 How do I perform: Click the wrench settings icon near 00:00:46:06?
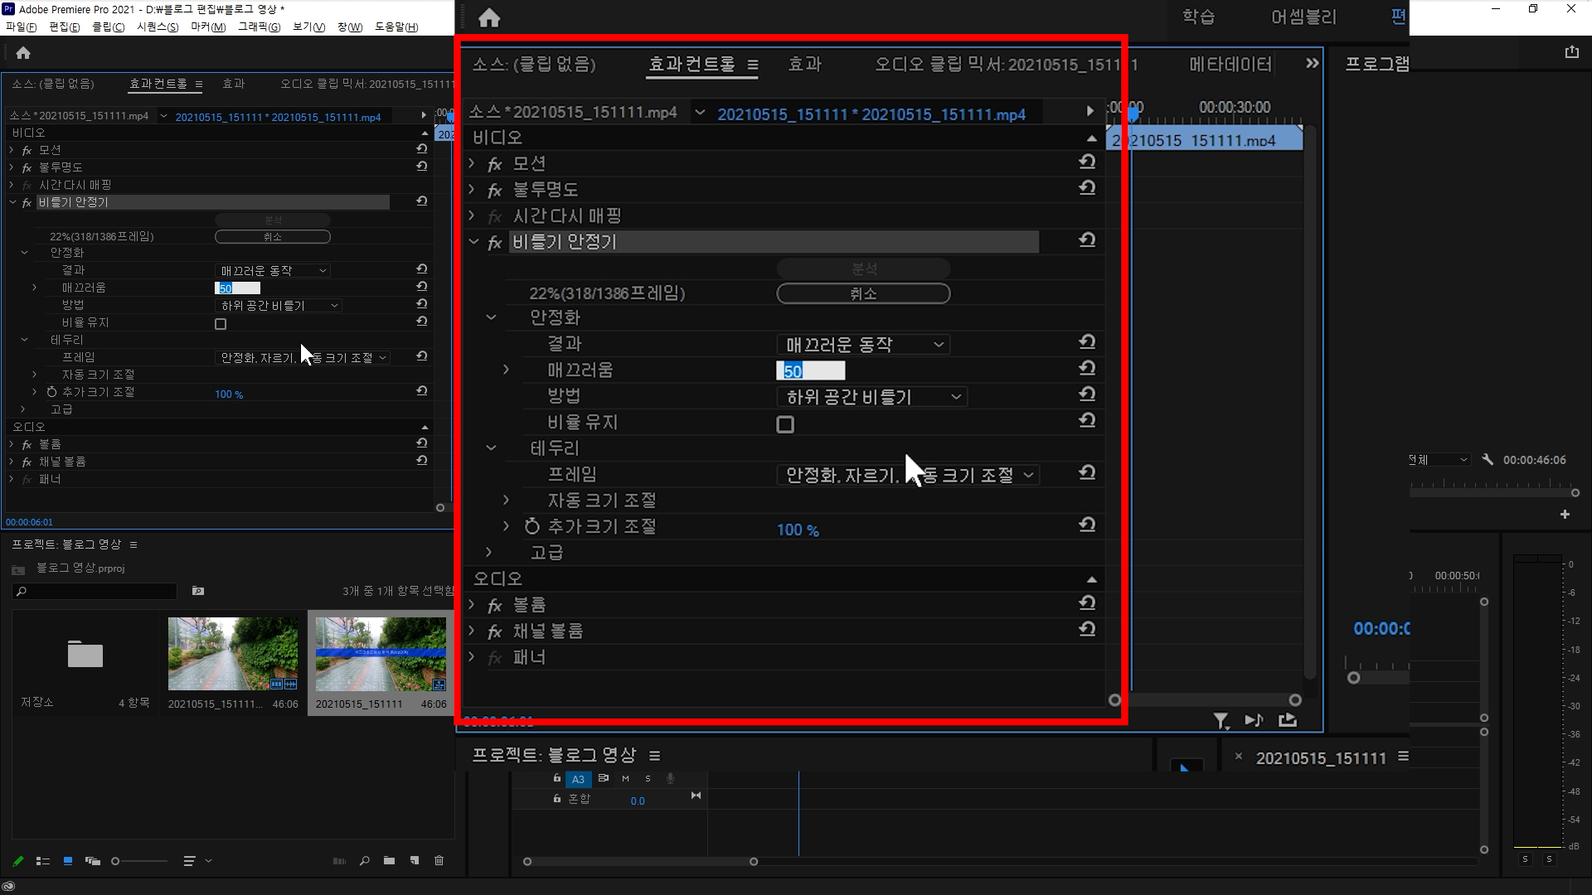click(1488, 459)
